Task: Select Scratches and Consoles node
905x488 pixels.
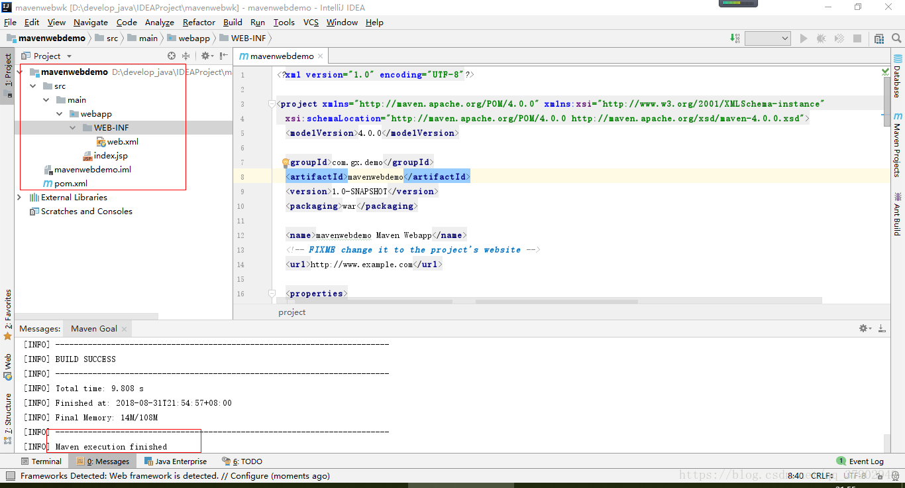Action: click(80, 212)
